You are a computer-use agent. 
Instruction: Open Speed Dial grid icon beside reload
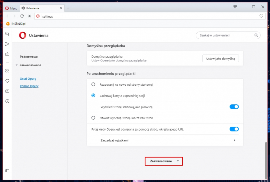pos(29,16)
